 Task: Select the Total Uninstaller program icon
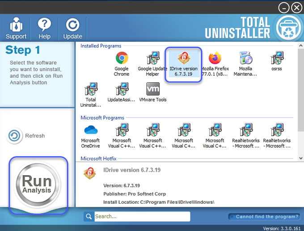pyautogui.click(x=91, y=95)
